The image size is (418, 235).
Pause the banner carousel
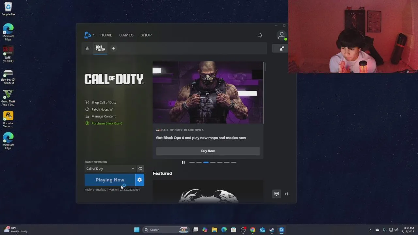coord(183,162)
